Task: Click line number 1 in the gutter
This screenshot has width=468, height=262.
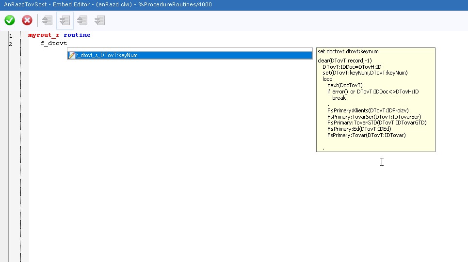Action: coord(11,36)
